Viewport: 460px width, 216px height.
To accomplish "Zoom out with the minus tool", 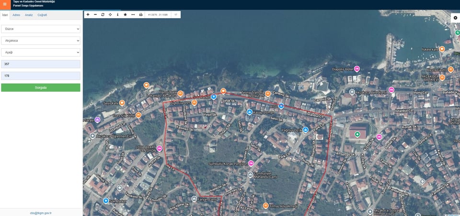I will [x=95, y=15].
